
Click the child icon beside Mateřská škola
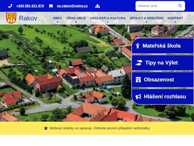tap(138, 46)
